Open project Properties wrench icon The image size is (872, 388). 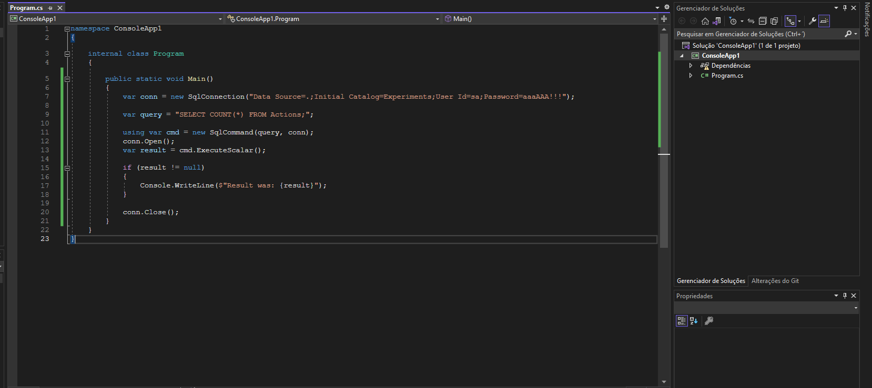click(813, 21)
